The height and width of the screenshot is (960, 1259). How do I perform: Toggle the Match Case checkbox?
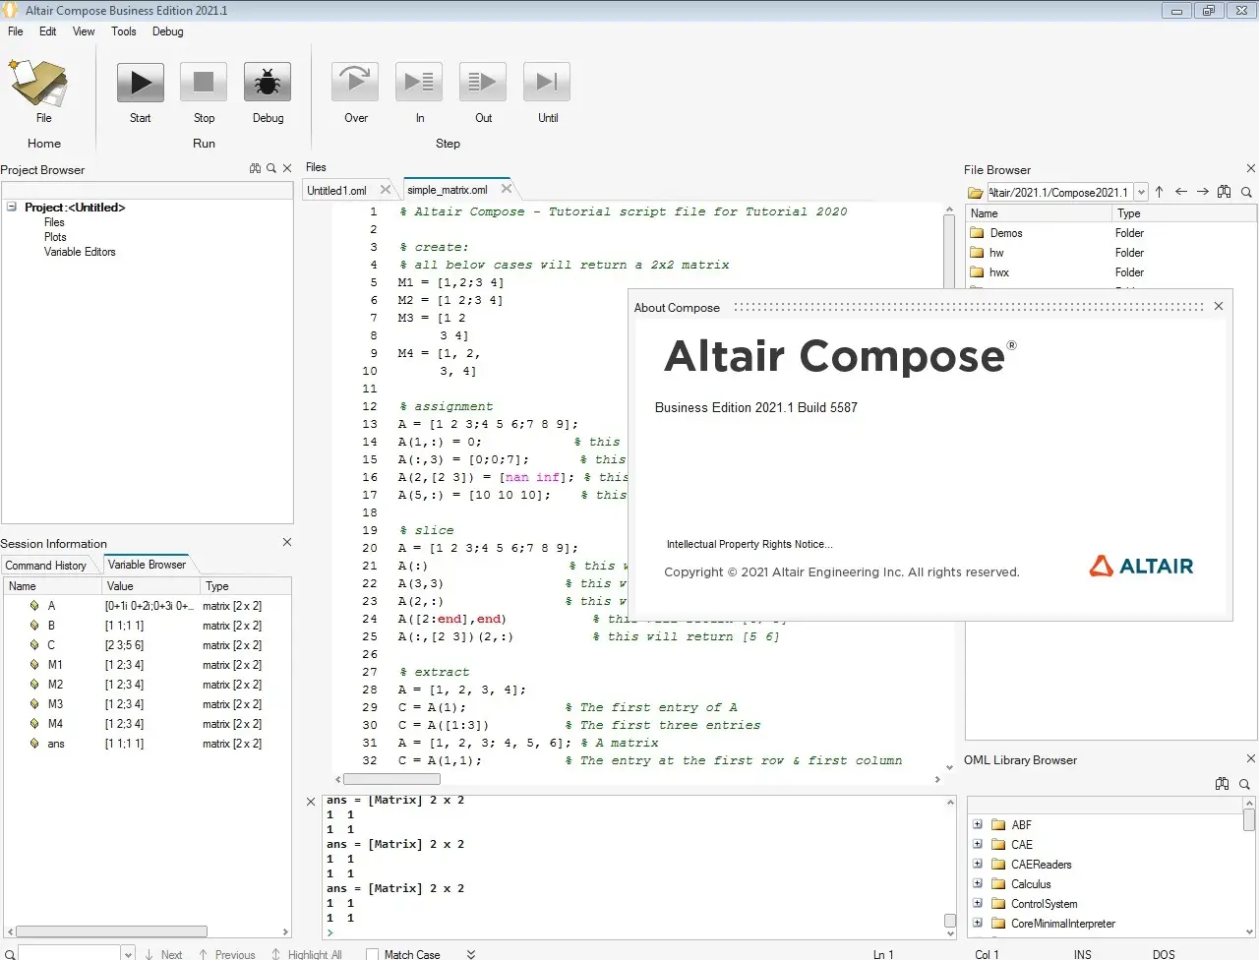click(x=372, y=954)
